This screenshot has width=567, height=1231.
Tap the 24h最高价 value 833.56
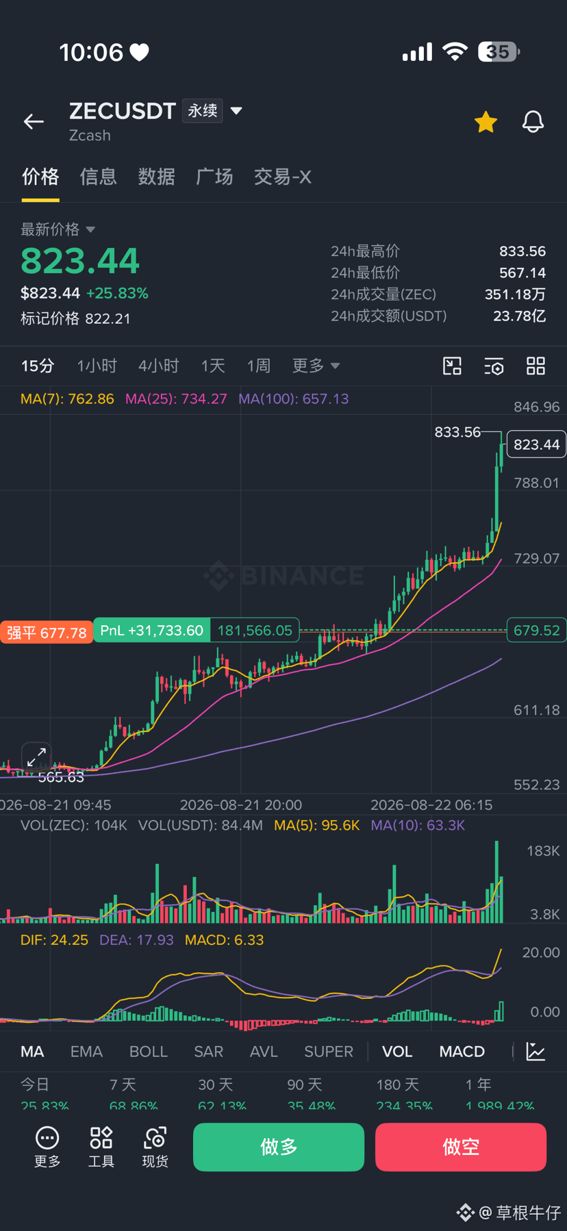(x=522, y=251)
